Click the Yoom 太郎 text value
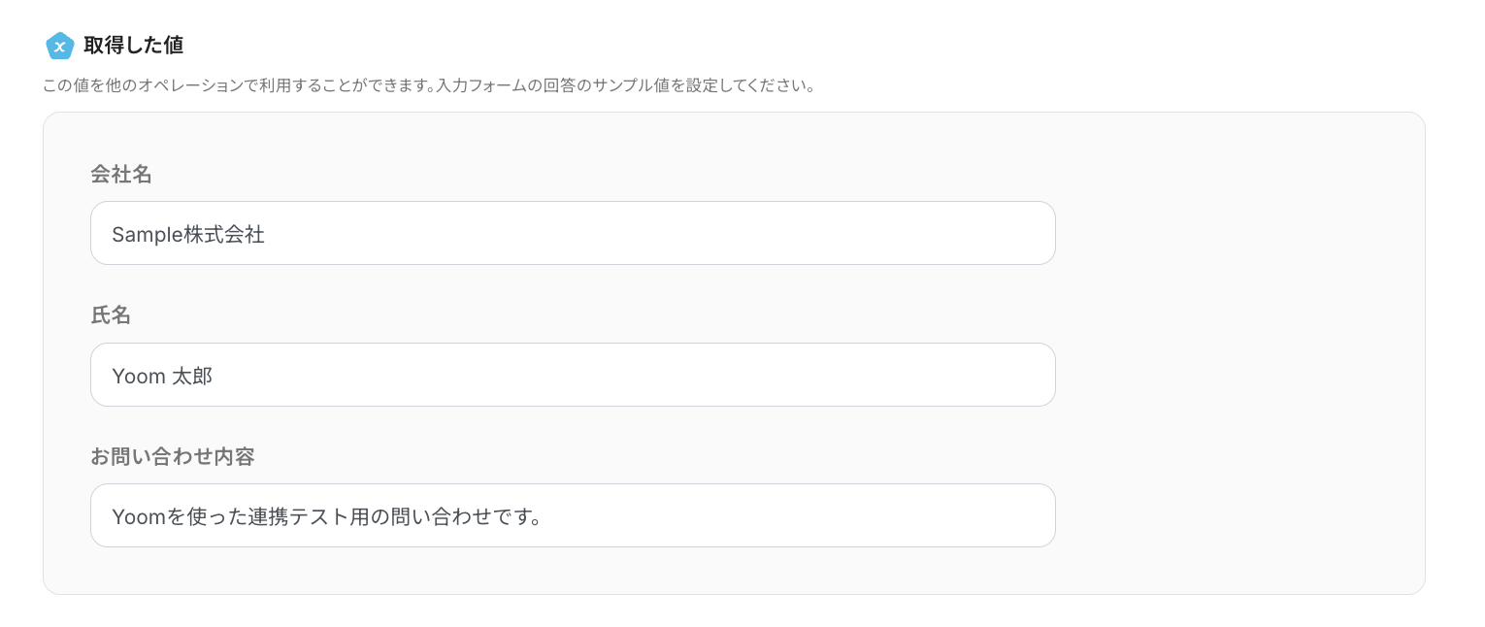The width and height of the screenshot is (1485, 627). point(162,376)
